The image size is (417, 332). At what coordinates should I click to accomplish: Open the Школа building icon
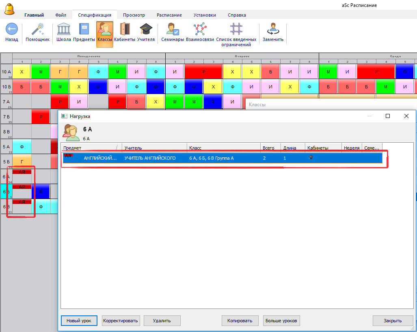(64, 30)
